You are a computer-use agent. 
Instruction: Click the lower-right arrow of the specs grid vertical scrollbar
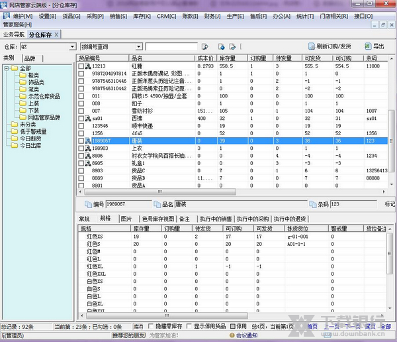[390, 308]
